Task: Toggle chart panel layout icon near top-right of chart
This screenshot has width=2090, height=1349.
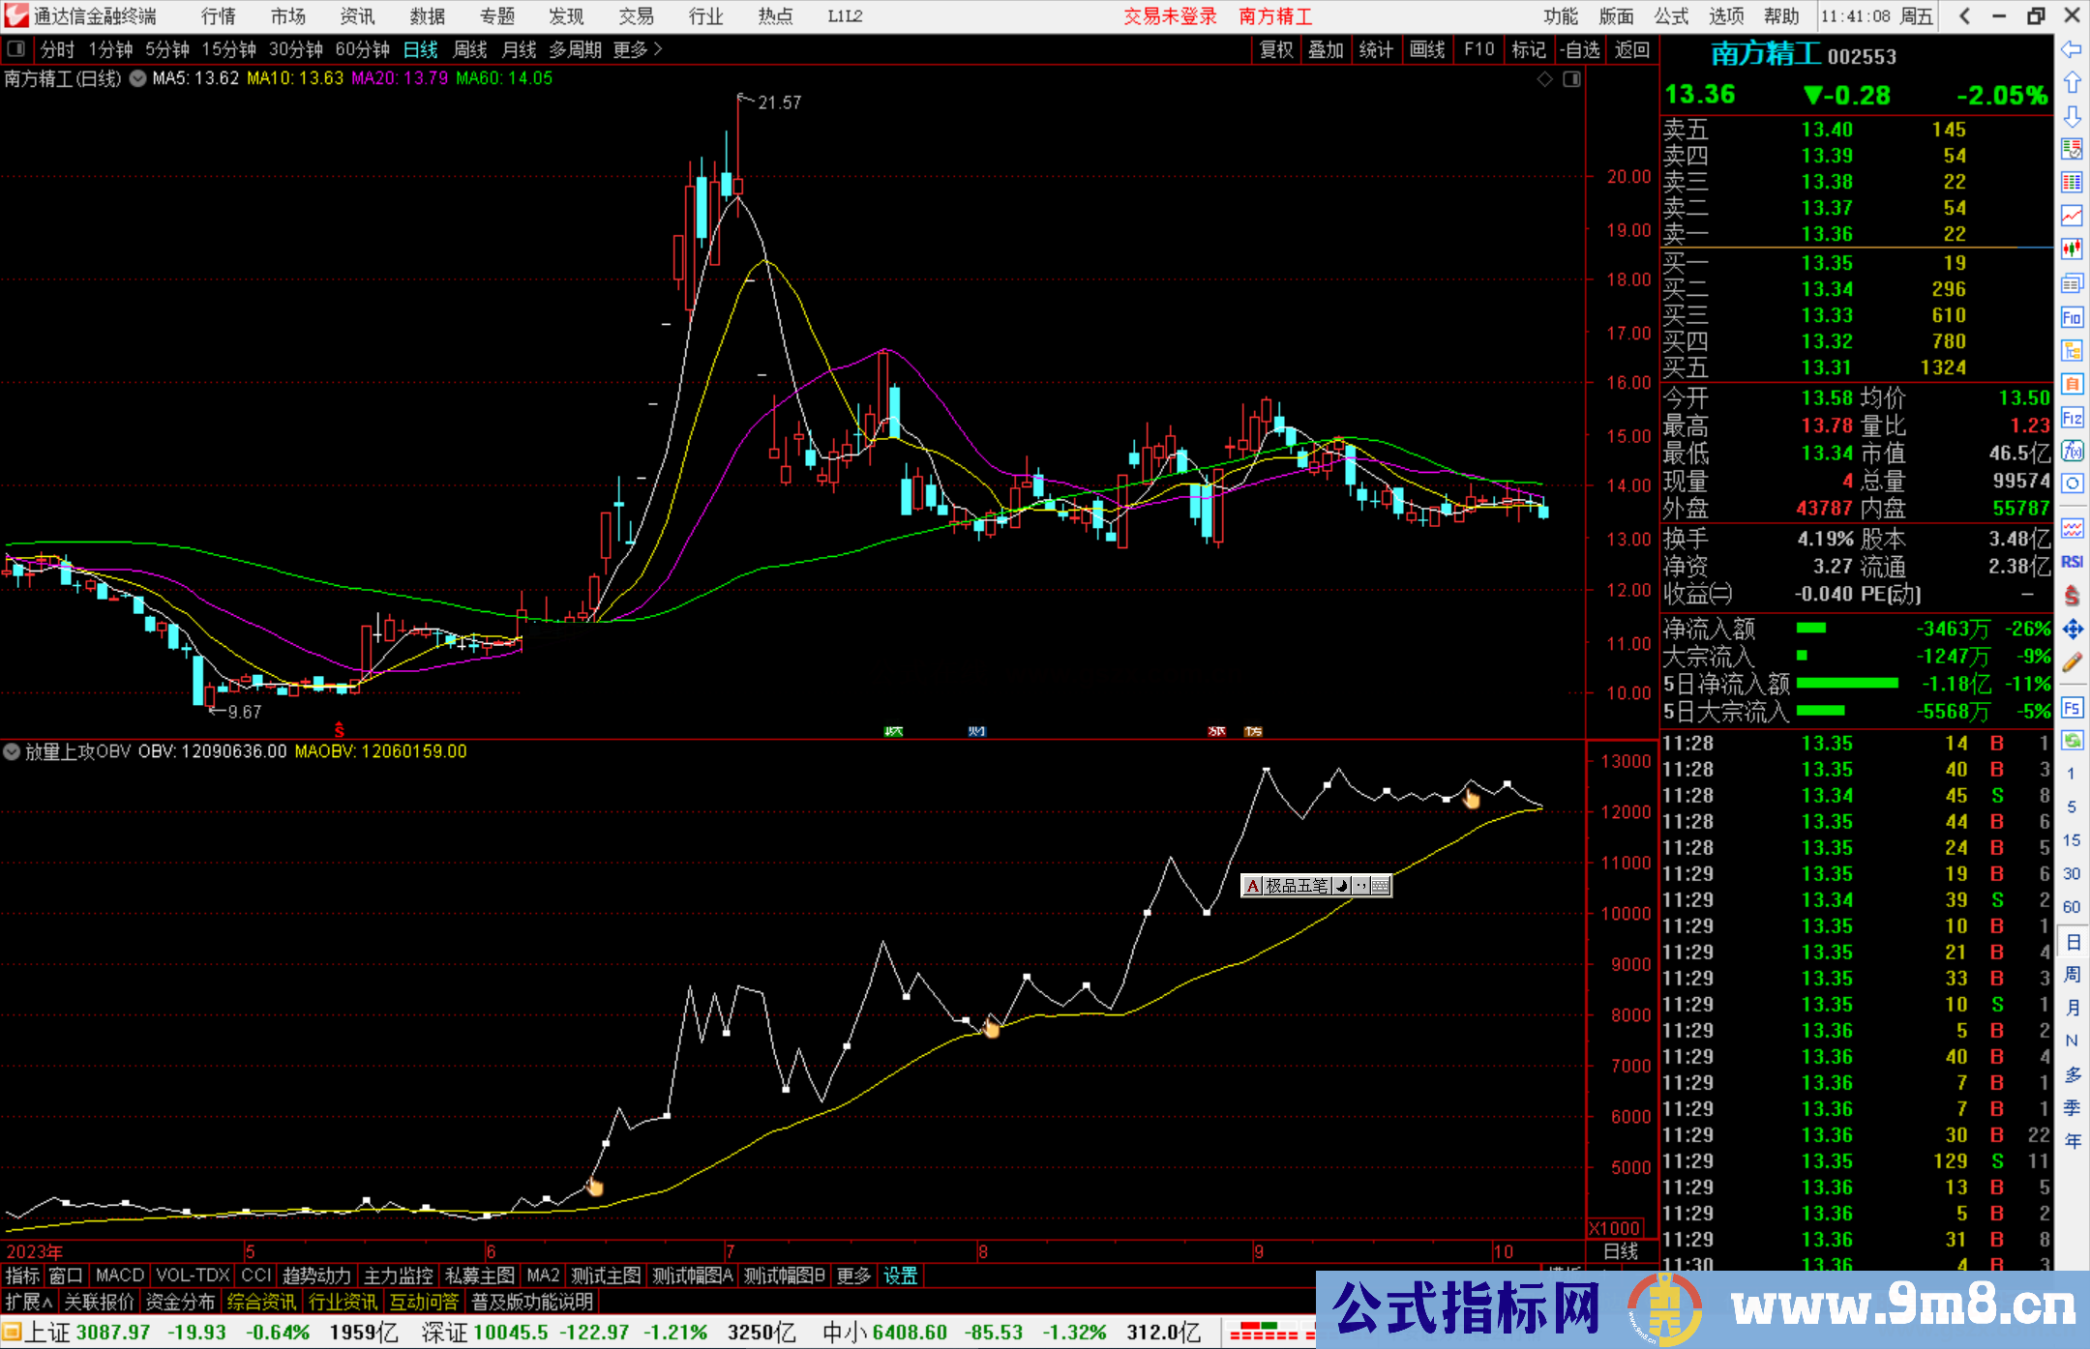Action: tap(1571, 79)
